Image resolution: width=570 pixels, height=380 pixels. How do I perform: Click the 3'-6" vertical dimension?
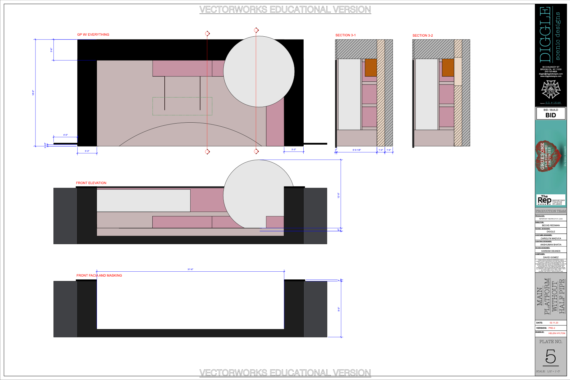pyautogui.click(x=52, y=50)
